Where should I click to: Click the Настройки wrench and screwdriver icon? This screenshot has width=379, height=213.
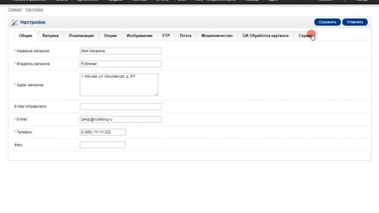pyautogui.click(x=14, y=22)
